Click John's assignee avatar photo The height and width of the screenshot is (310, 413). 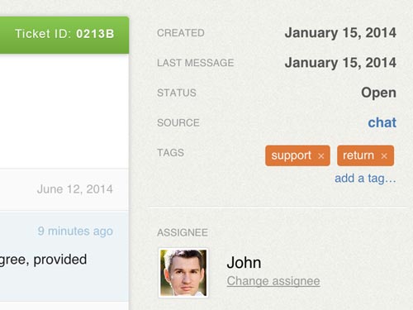183,273
